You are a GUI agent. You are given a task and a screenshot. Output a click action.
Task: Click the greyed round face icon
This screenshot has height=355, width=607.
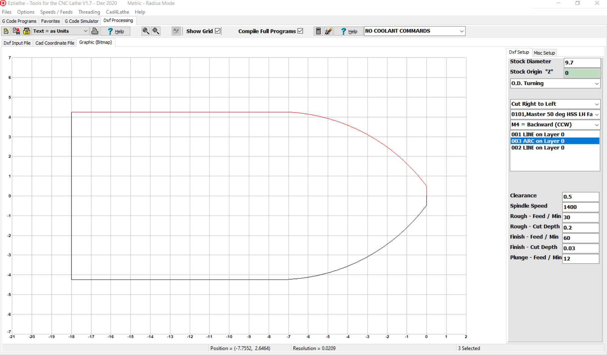tap(176, 31)
